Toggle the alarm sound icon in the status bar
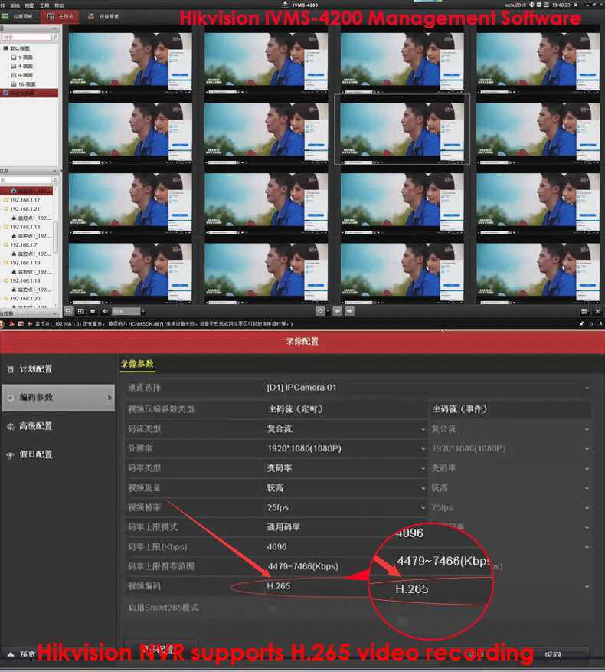 30,324
